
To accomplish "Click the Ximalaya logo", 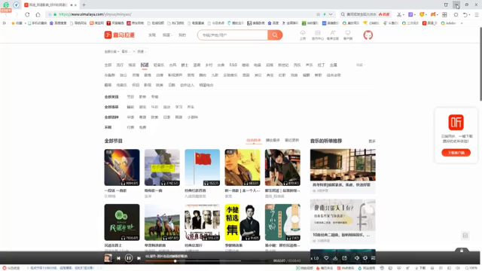I will 119,35.
